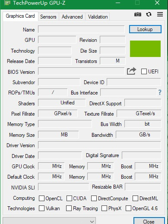Screen dimensions: 168x224
Task: Open the Sensors tab
Action: click(x=48, y=17)
